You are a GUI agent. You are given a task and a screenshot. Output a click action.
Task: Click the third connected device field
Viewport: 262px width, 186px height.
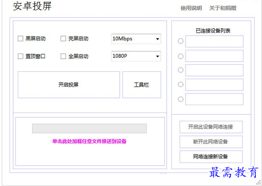tap(214, 70)
